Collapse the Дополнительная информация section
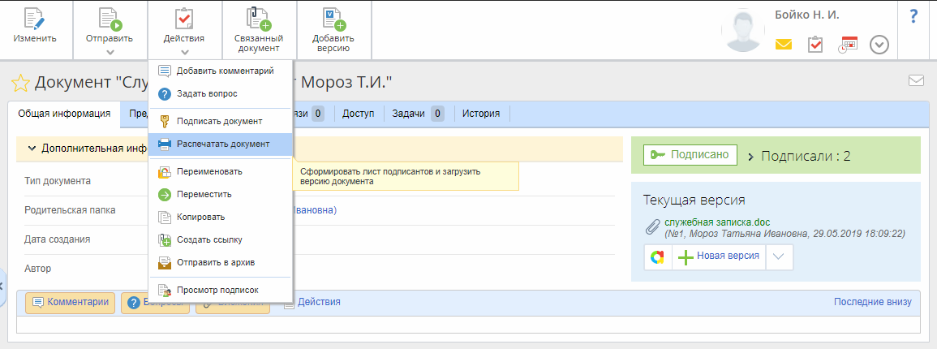937x349 pixels. click(x=32, y=149)
